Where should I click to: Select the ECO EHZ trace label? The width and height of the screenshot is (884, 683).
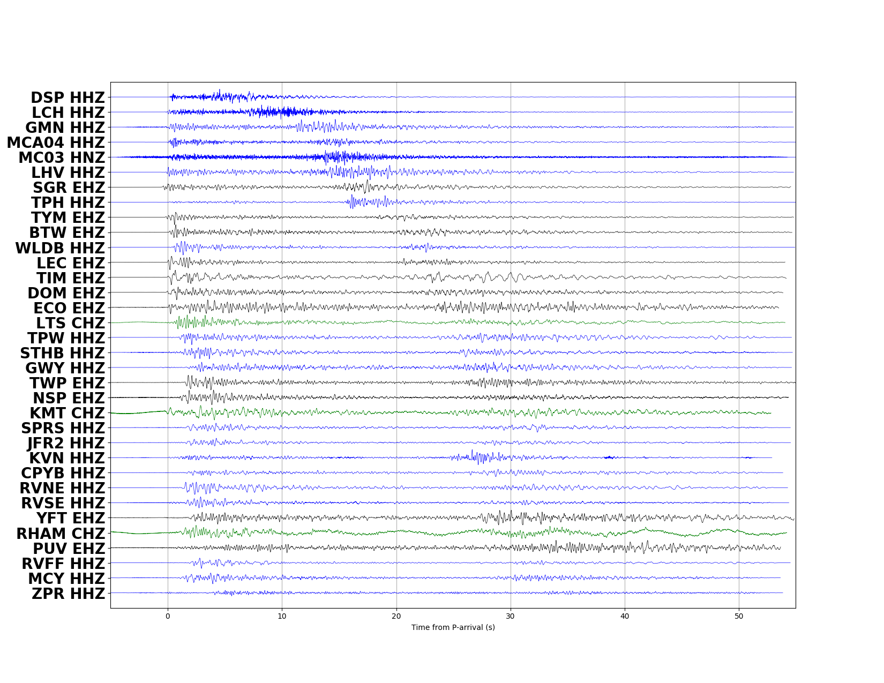[70, 308]
